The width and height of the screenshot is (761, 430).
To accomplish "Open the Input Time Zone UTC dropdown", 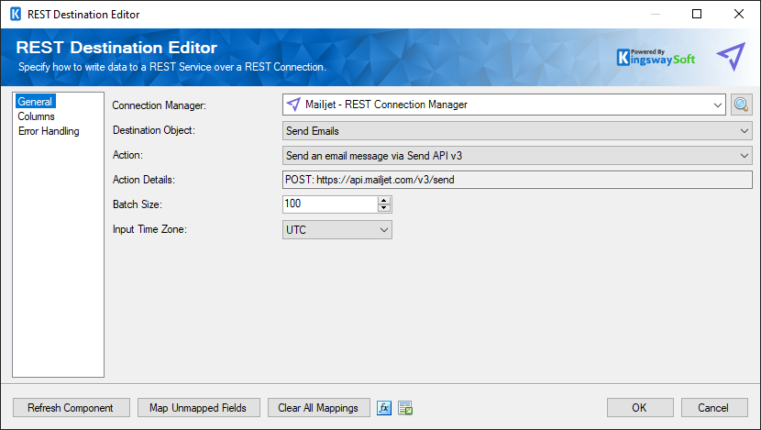I will 337,229.
